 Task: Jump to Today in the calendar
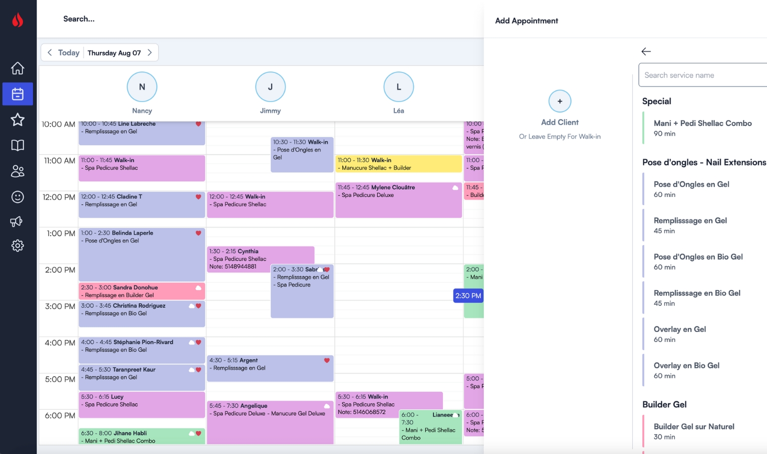click(x=68, y=52)
